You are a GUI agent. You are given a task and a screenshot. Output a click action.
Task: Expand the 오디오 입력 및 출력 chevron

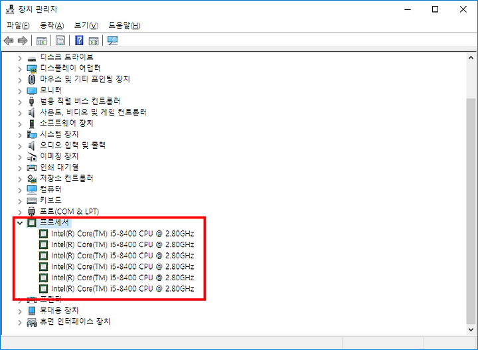20,146
